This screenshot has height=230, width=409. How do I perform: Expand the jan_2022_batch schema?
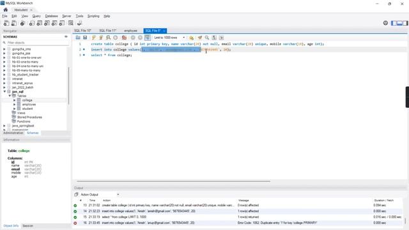click(x=4, y=88)
